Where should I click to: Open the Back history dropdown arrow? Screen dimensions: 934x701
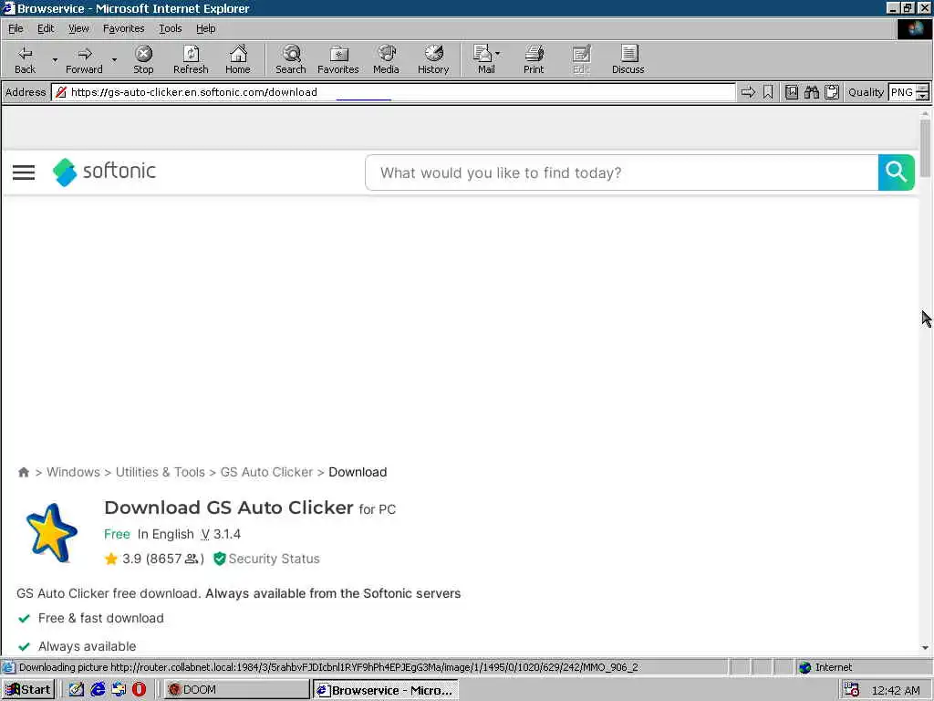(x=55, y=59)
